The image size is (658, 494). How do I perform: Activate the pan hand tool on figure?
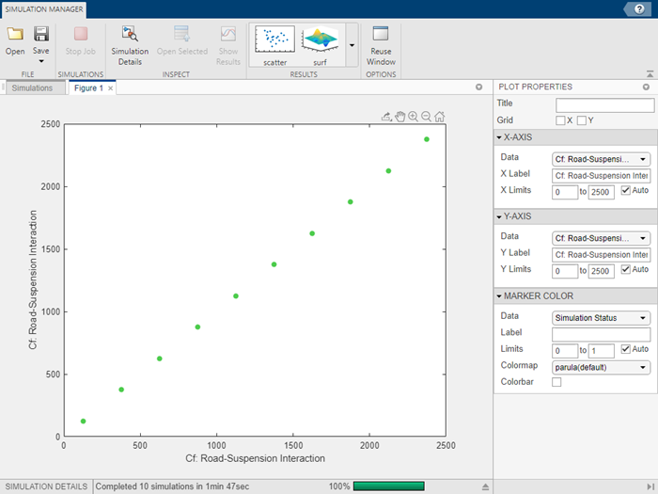[399, 117]
